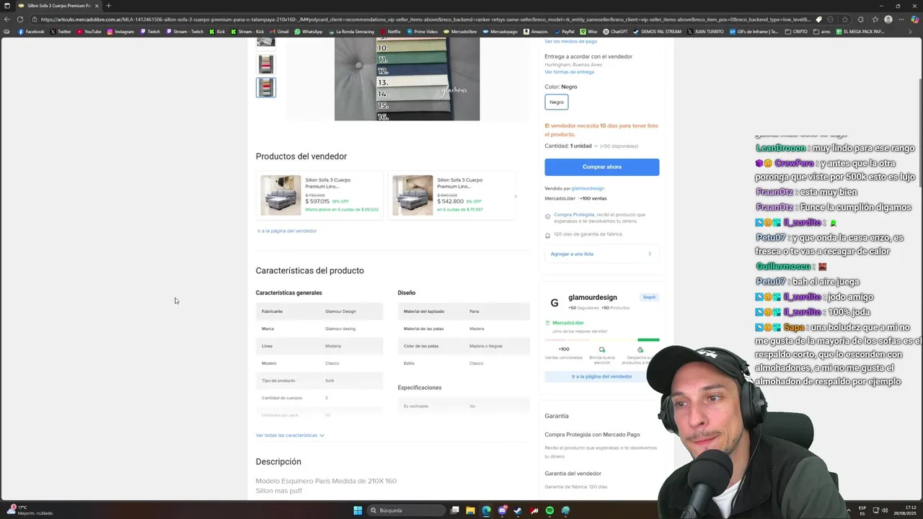Open the Twitch bookmark
This screenshot has height=519, width=923.
coord(150,32)
